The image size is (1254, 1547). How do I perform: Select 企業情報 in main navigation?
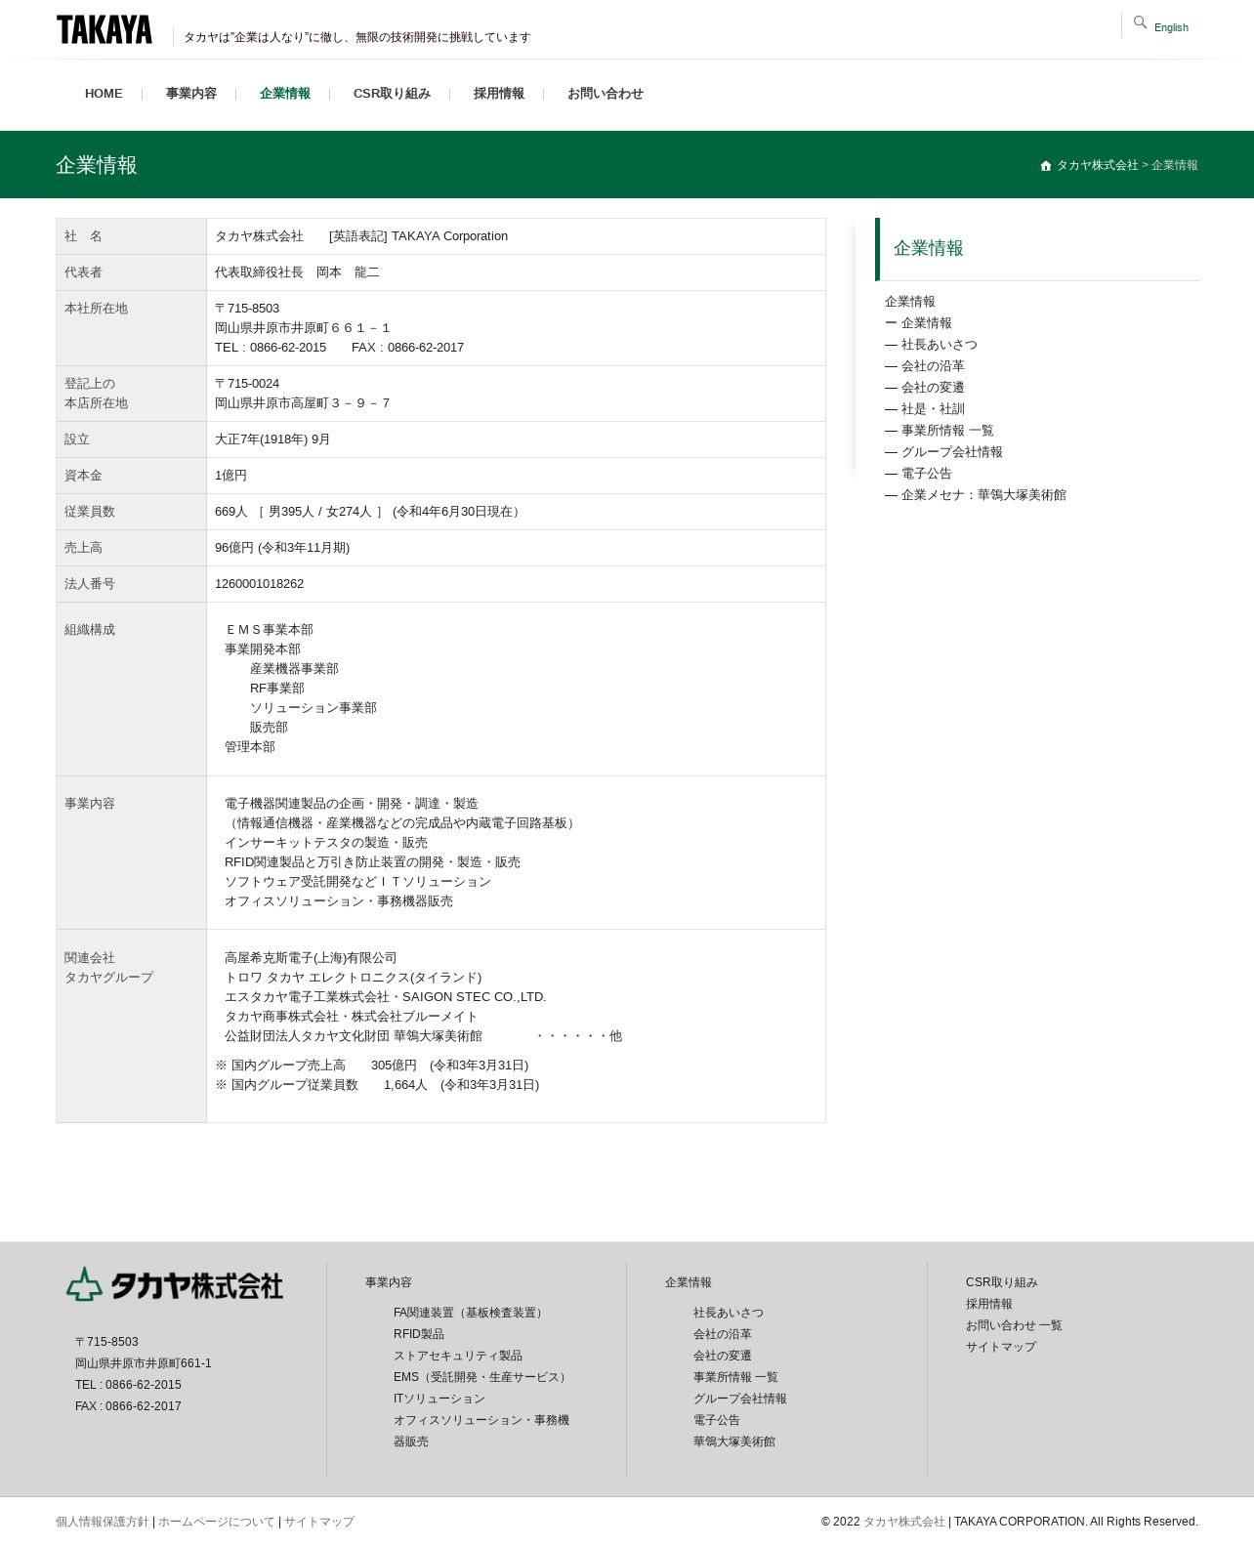[x=285, y=94]
